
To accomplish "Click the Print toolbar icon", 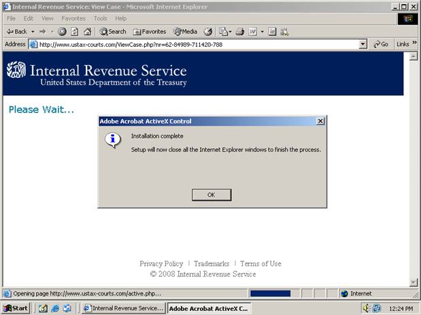I will coord(240,32).
